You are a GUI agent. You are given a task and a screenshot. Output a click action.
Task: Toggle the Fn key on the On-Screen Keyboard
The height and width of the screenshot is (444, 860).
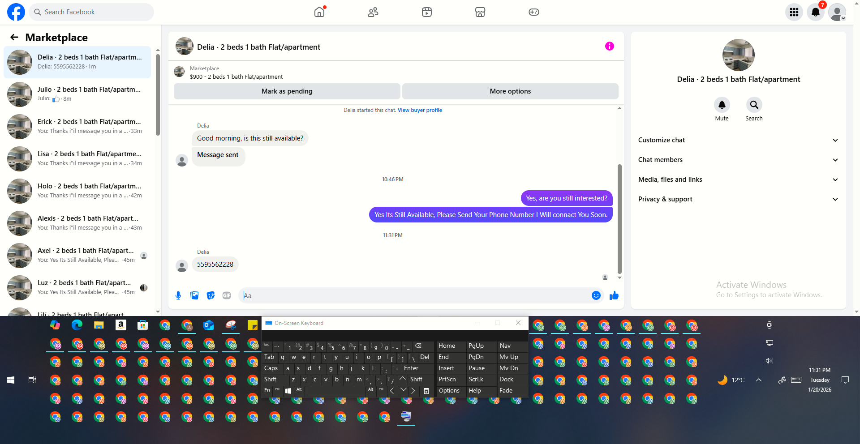click(x=267, y=390)
